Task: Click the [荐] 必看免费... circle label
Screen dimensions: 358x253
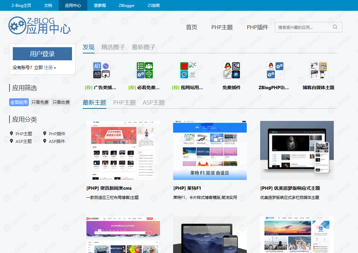Action: click(x=144, y=88)
